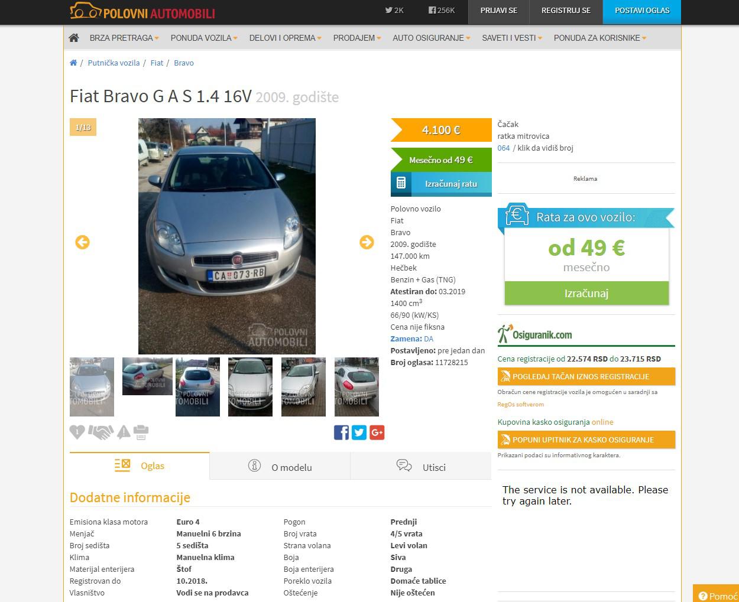Click the Mesečno od 49 € banner
This screenshot has height=602, width=739.
[441, 160]
